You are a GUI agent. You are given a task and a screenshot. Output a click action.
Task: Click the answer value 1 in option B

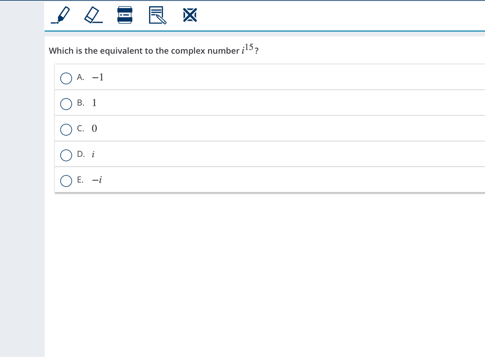coord(94,103)
